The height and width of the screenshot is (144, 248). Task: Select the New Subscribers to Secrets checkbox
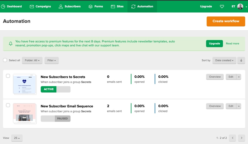point(8,76)
